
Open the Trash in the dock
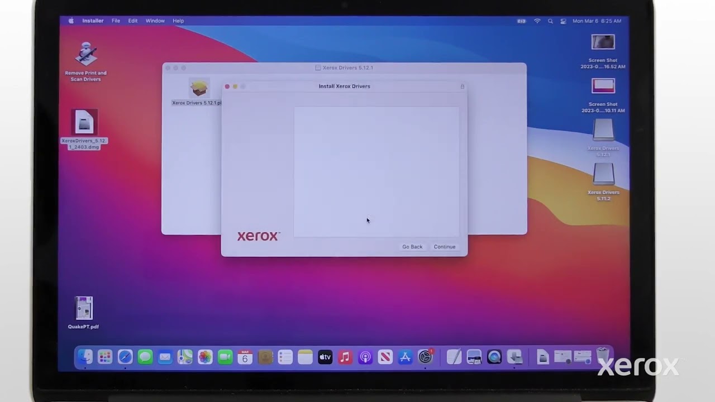pyautogui.click(x=602, y=356)
